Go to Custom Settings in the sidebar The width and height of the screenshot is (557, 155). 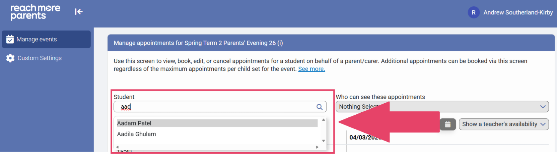click(x=40, y=58)
